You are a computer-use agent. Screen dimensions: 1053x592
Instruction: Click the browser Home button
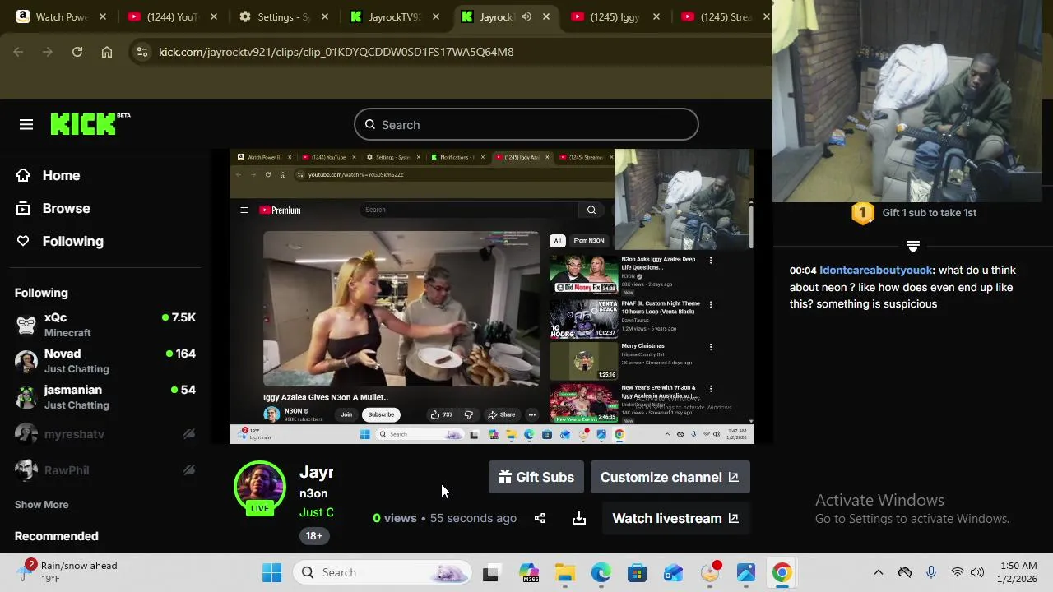pyautogui.click(x=107, y=52)
